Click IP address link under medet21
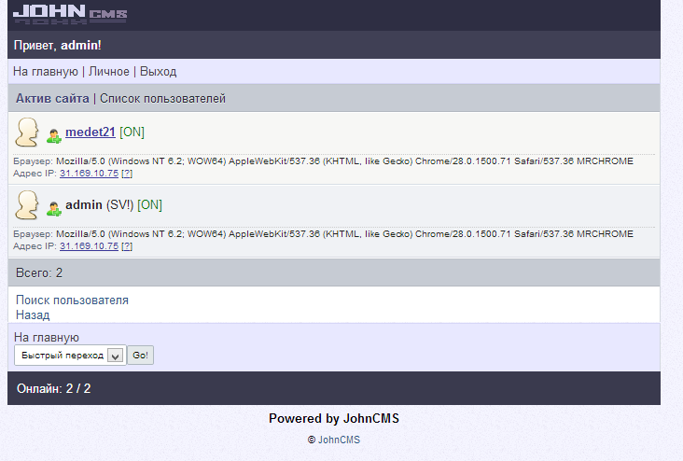This screenshot has width=683, height=461. tap(89, 174)
